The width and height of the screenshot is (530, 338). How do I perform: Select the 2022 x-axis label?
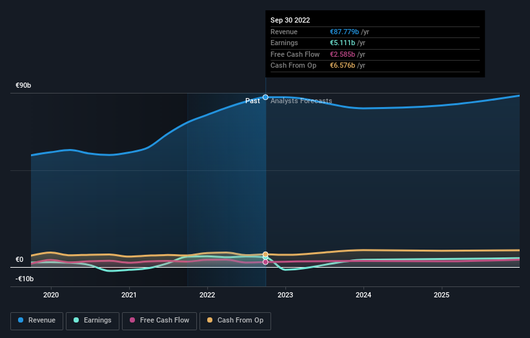tap(207, 295)
